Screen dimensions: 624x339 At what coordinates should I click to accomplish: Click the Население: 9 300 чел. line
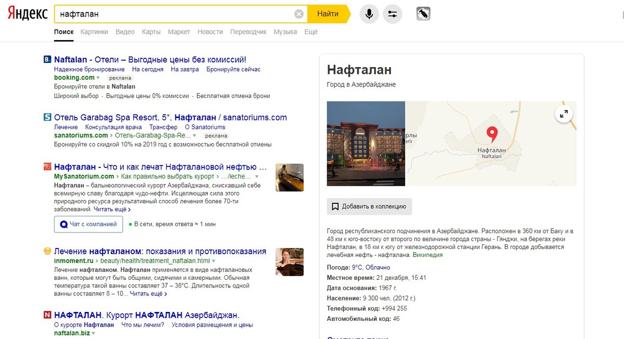(x=371, y=298)
